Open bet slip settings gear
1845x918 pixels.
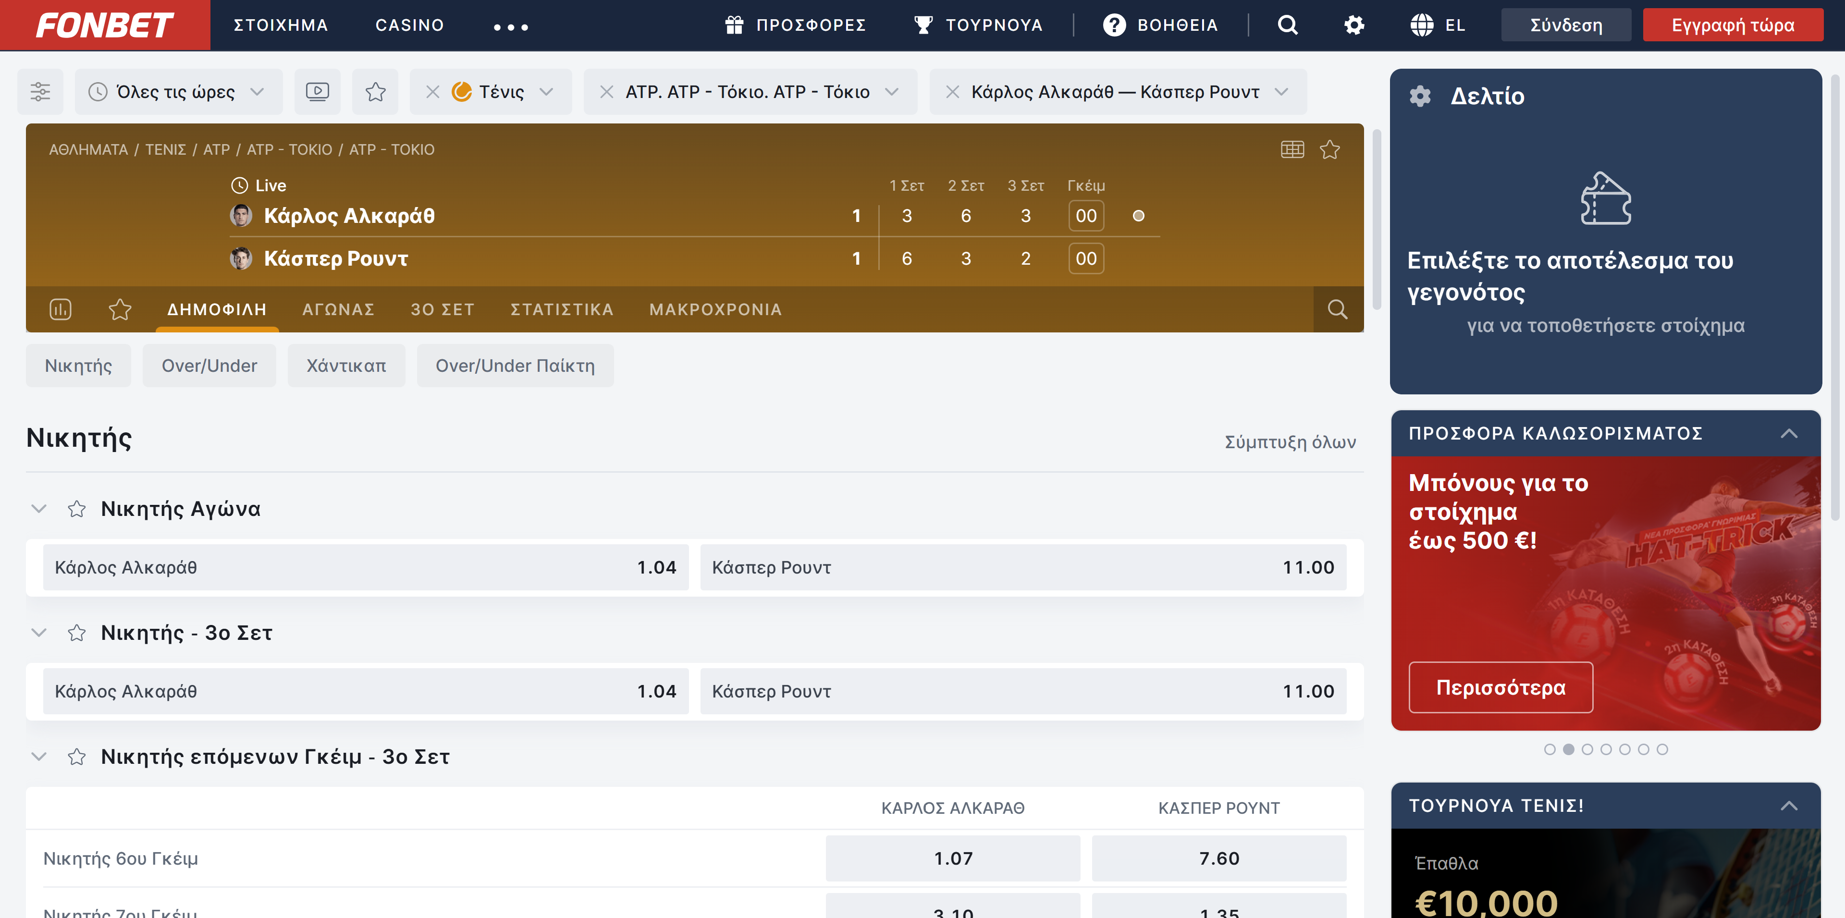[x=1420, y=96]
